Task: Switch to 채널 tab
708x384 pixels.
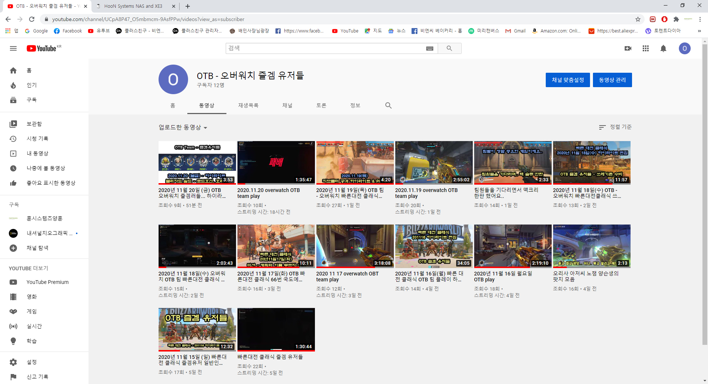Action: (x=287, y=106)
